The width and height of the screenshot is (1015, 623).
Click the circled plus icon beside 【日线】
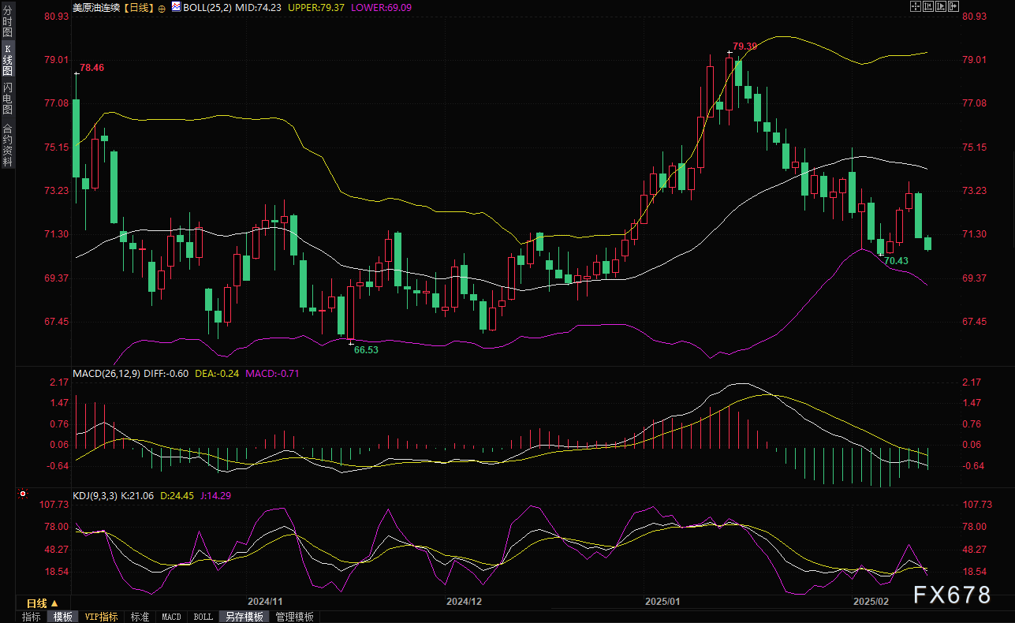pos(162,8)
